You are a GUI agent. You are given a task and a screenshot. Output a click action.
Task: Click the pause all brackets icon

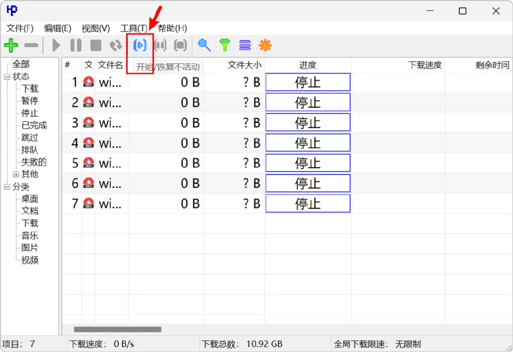point(160,45)
